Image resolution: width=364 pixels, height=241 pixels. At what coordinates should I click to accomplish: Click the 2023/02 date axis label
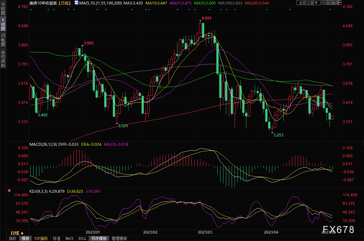click(150, 232)
